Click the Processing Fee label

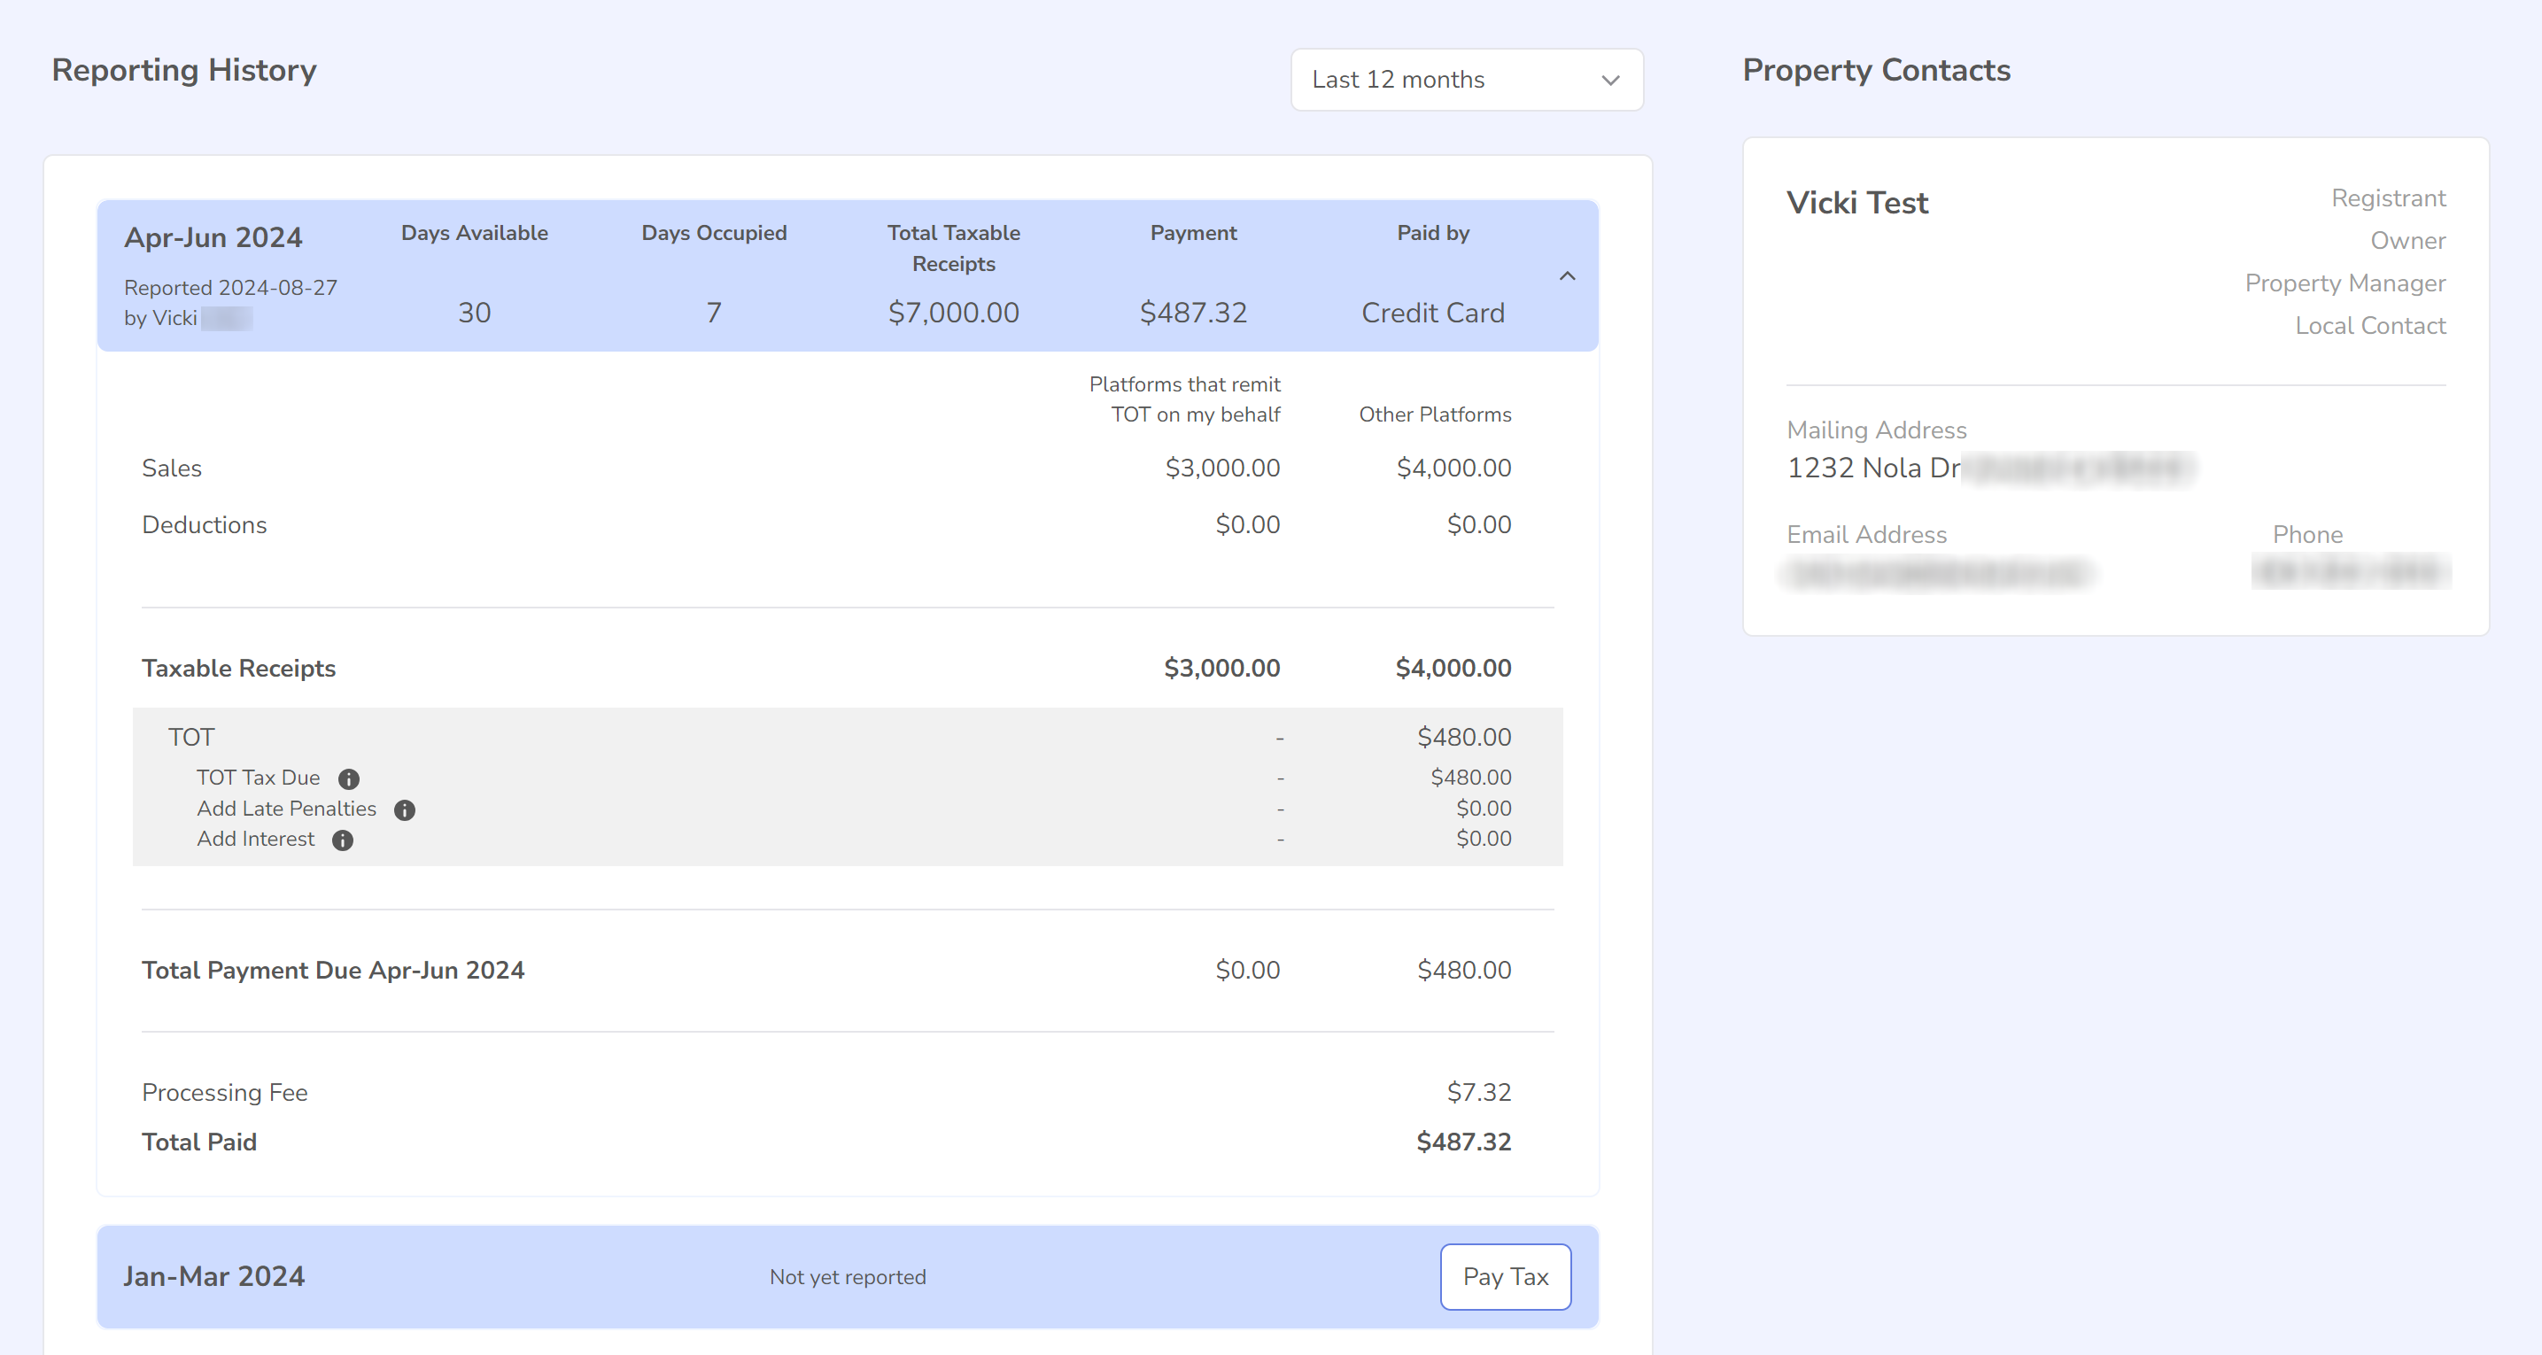tap(225, 1093)
